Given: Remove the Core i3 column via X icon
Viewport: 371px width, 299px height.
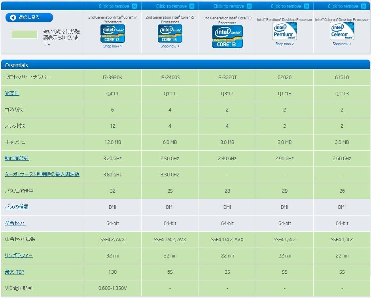Looking at the screenshot, I should click(249, 6).
